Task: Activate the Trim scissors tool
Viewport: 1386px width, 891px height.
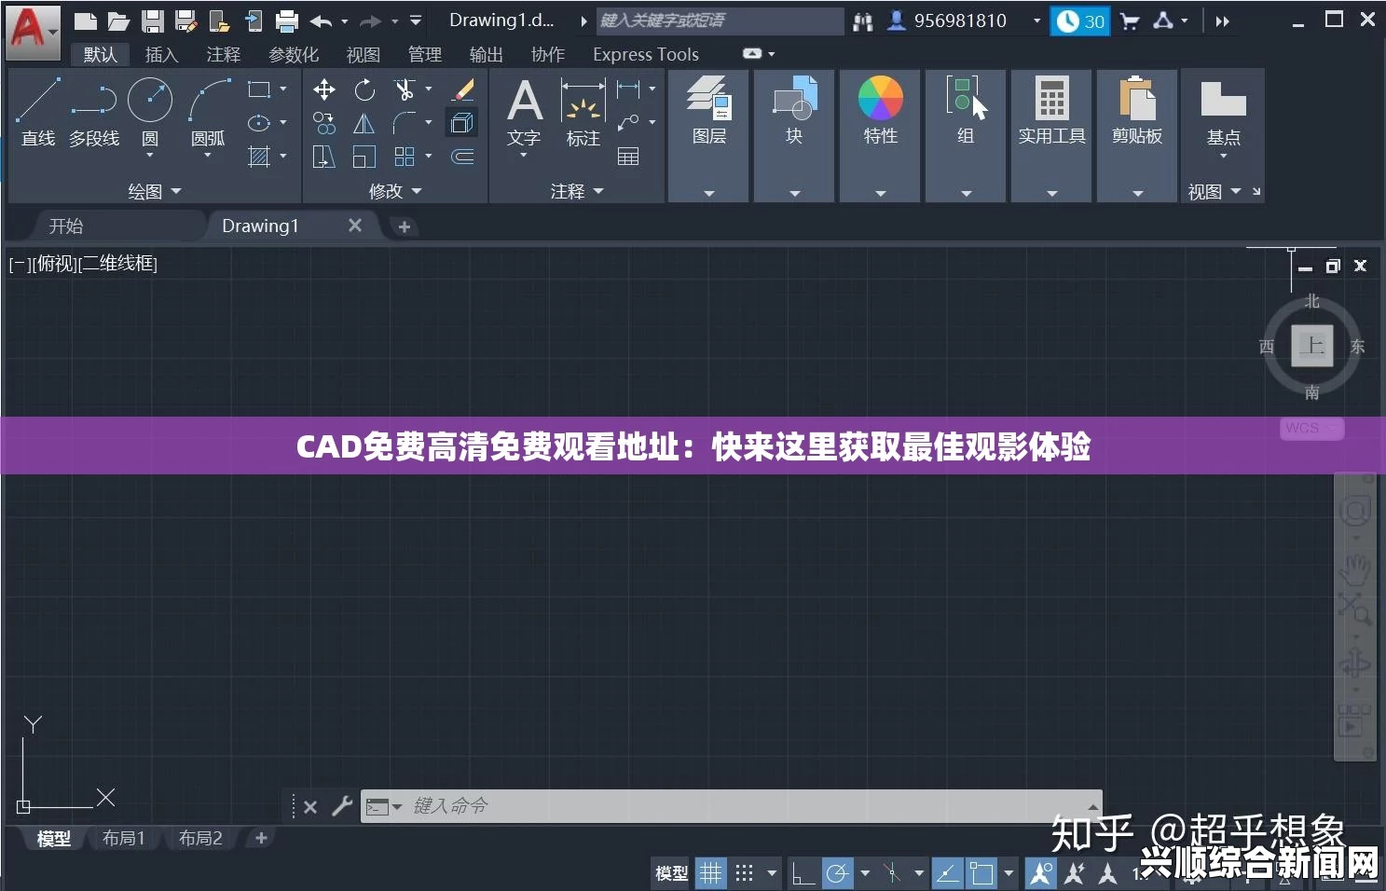Action: (x=405, y=89)
